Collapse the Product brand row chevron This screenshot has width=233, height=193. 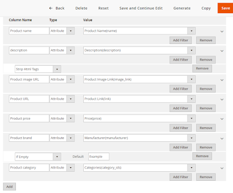[222, 139]
